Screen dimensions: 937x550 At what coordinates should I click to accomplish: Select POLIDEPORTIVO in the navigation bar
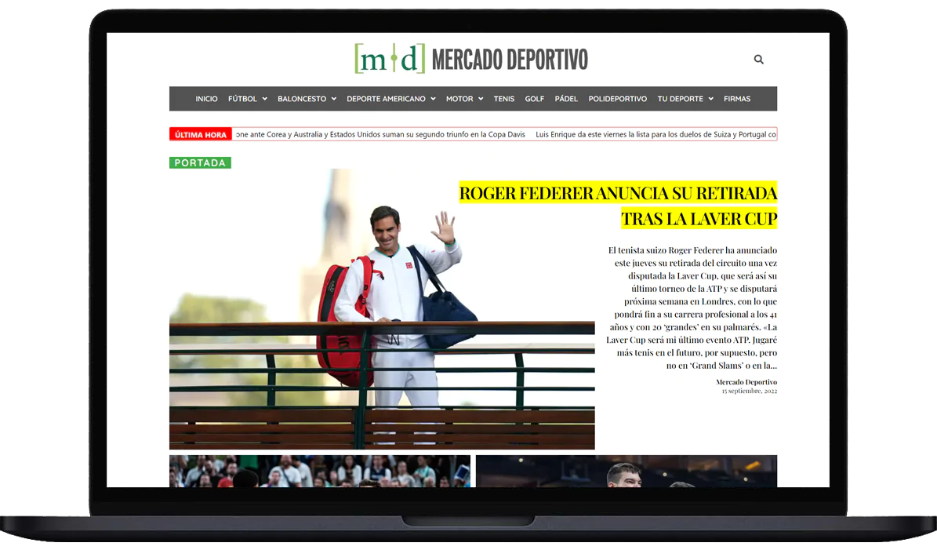coord(617,99)
